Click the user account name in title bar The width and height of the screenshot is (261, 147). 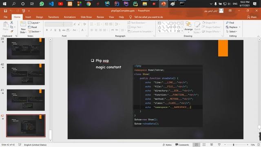click(x=210, y=11)
